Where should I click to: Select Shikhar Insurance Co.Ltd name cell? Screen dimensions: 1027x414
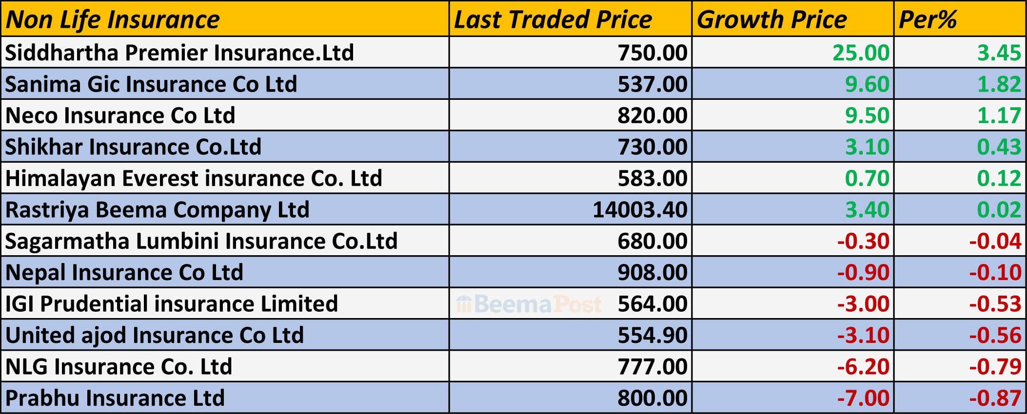point(133,147)
